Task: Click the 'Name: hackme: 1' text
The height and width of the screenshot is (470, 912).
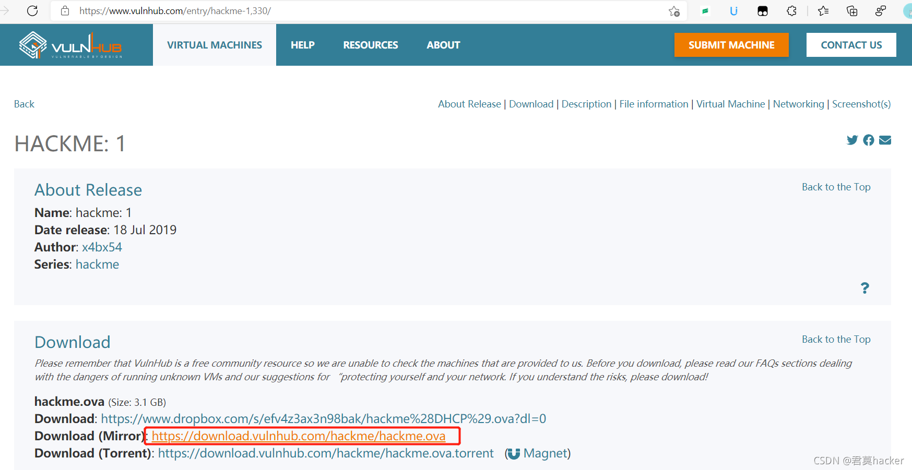Action: tap(83, 213)
